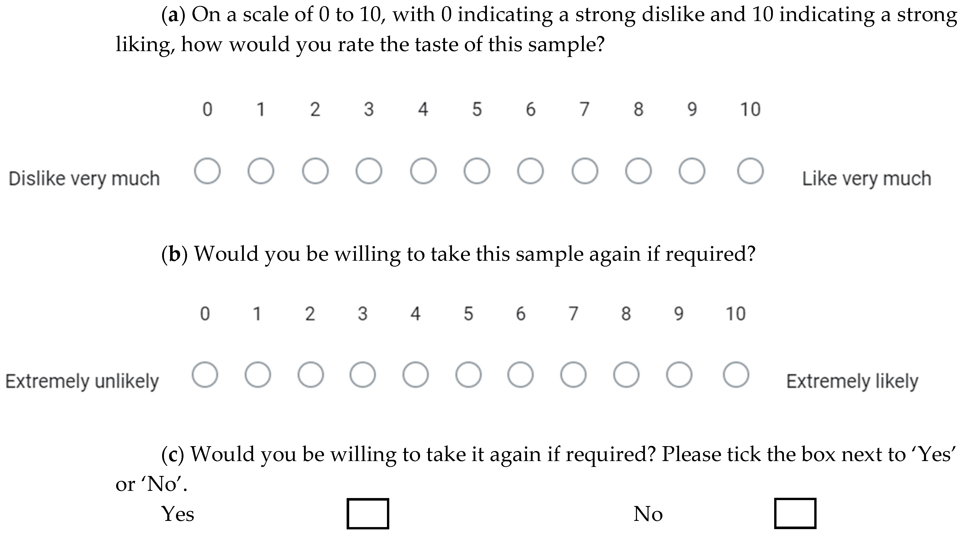The image size is (962, 534).
Task: Click the 'Extremely unlikely' label
Action: (82, 381)
